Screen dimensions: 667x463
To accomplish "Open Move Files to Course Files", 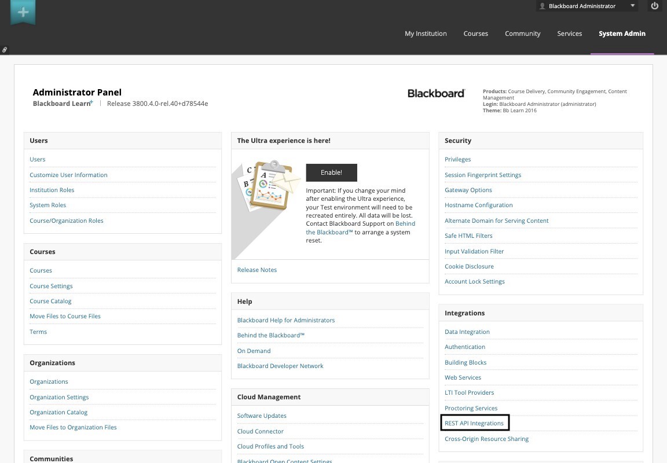I will click(x=65, y=317).
